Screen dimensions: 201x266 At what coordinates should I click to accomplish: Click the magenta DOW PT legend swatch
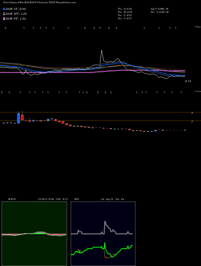(x=4, y=19)
